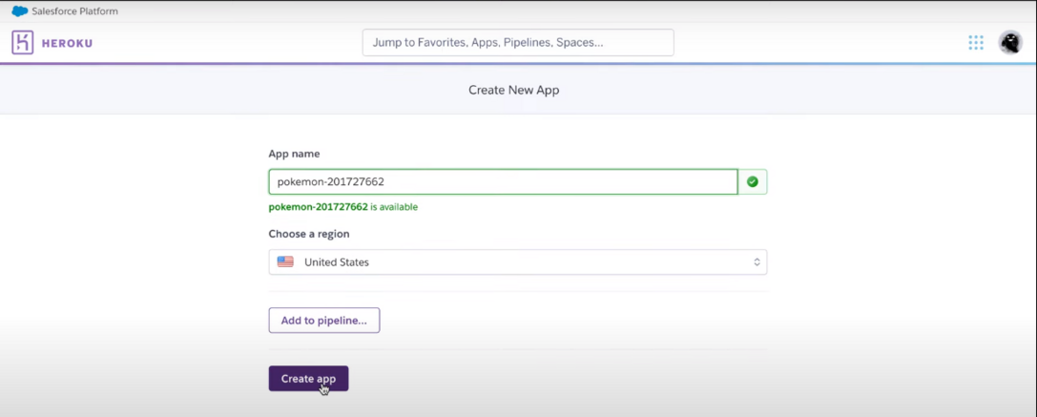Click the Choose a region label
This screenshot has width=1037, height=417.
309,234
